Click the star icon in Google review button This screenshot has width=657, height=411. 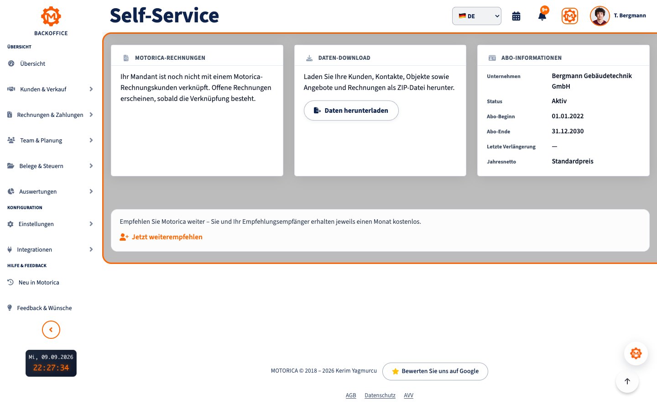click(x=395, y=371)
